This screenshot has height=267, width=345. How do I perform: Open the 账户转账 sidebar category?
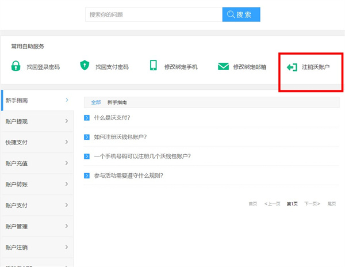(x=37, y=184)
